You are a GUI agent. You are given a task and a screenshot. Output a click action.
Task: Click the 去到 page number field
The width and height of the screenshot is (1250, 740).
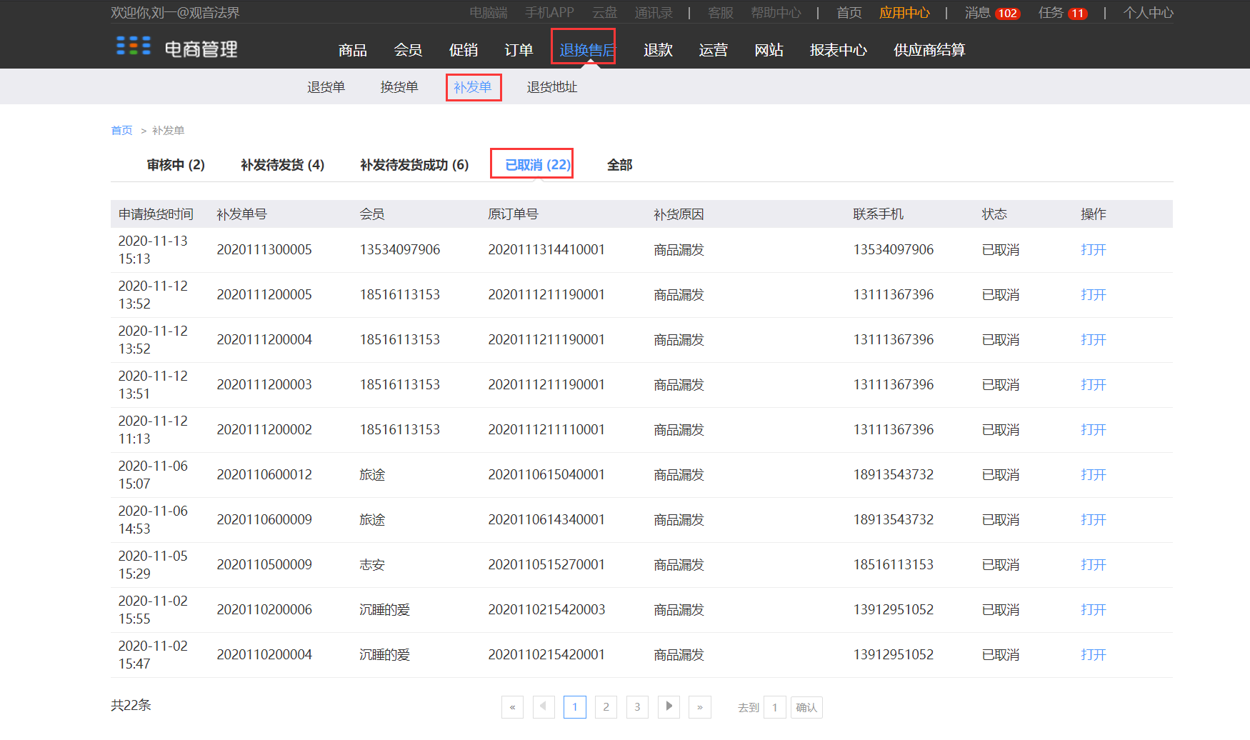pyautogui.click(x=774, y=707)
